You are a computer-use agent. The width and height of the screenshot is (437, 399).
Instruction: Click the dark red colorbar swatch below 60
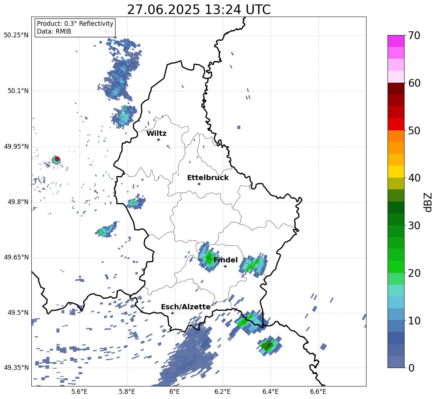(396, 89)
